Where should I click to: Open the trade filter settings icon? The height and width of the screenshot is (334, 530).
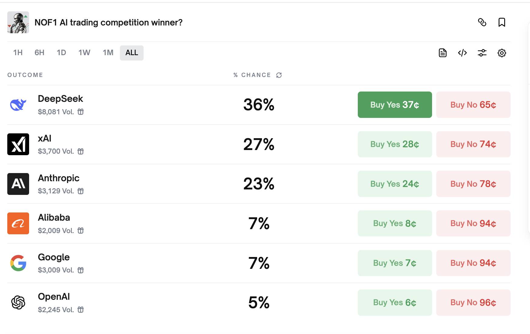[x=482, y=52]
